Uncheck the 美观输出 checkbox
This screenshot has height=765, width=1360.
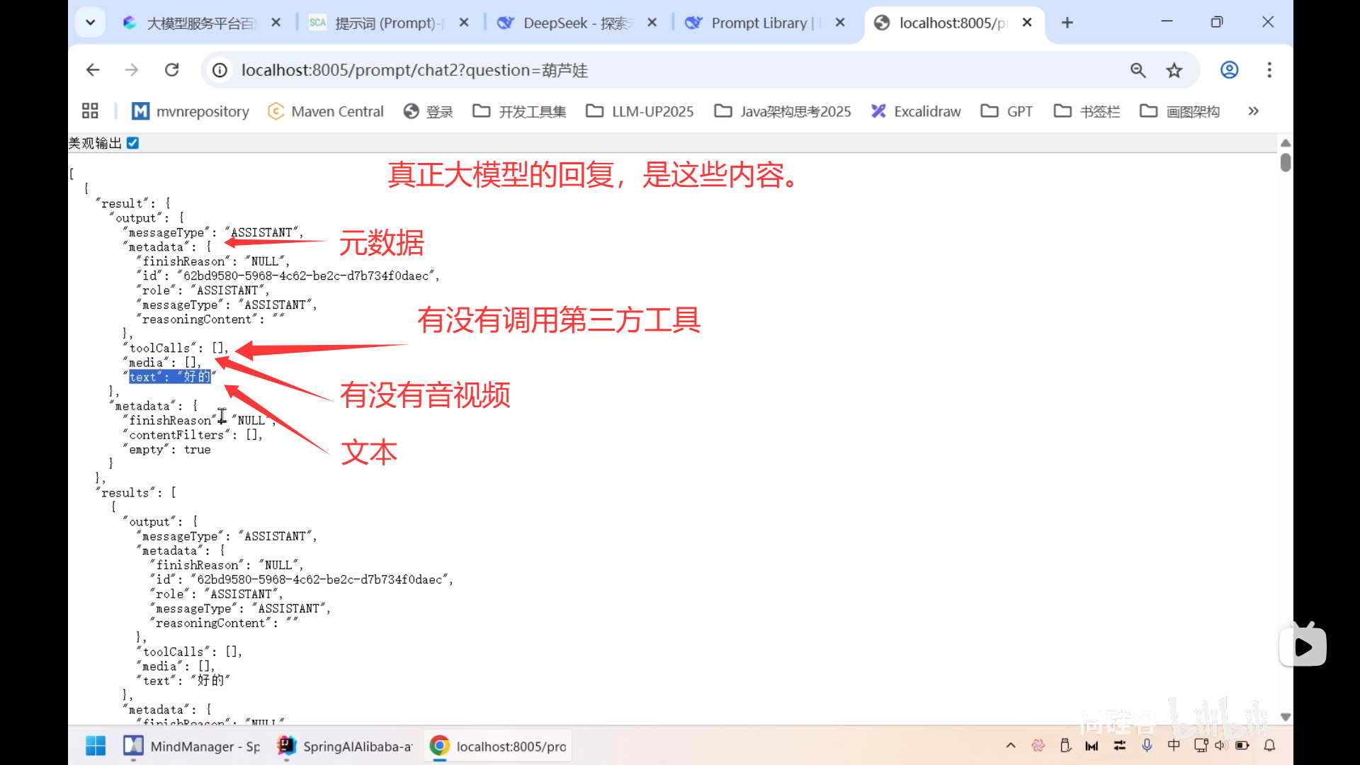[x=133, y=142]
